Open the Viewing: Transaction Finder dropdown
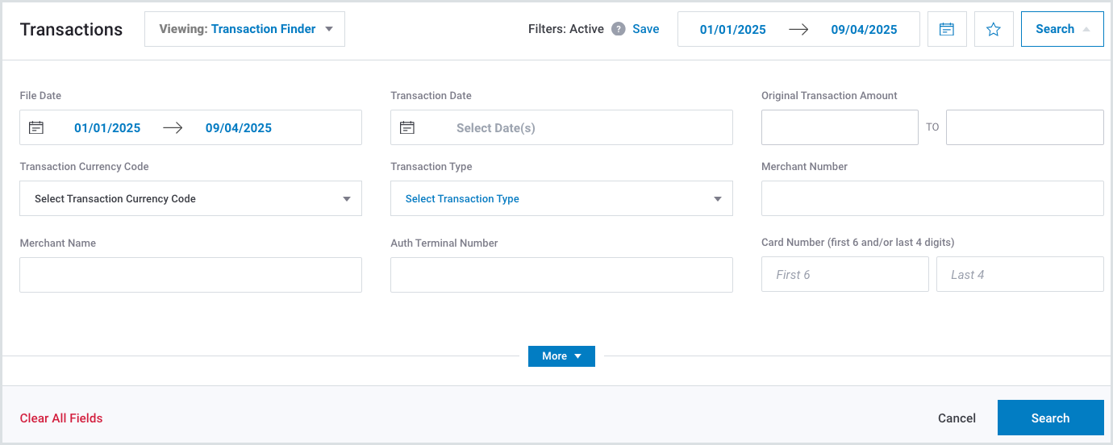This screenshot has height=445, width=1113. point(244,29)
